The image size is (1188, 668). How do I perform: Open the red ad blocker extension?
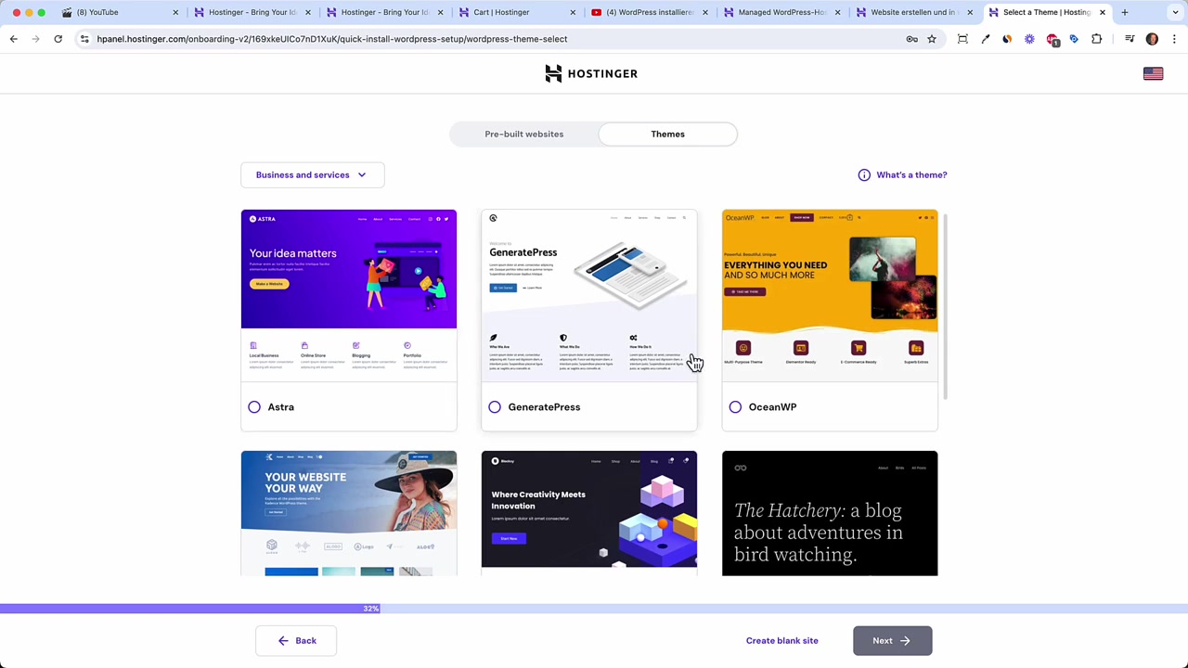[x=1052, y=39]
